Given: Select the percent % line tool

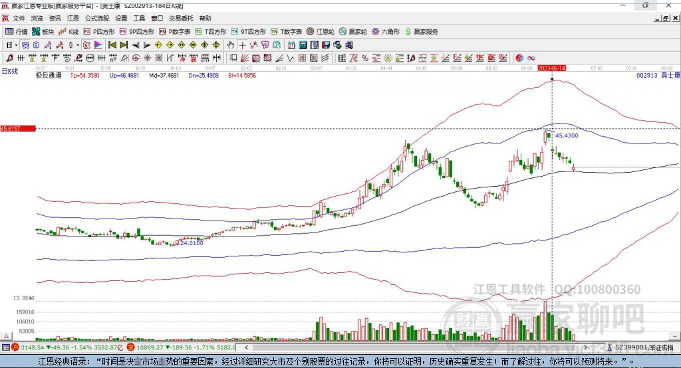Looking at the screenshot, I should click(365, 58).
